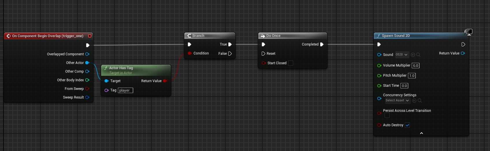
Task: Click the Other Comp output pin
Action: click(x=87, y=71)
